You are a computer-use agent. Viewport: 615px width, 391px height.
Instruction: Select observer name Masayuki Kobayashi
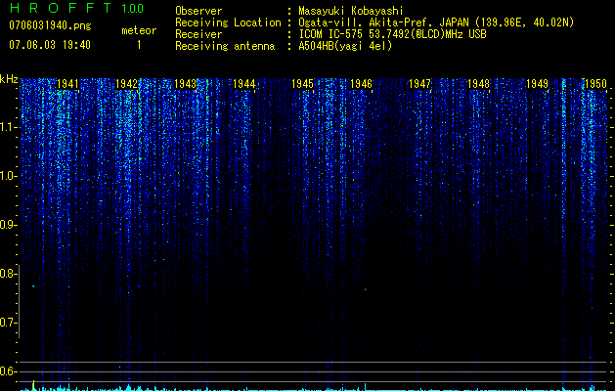tap(351, 11)
